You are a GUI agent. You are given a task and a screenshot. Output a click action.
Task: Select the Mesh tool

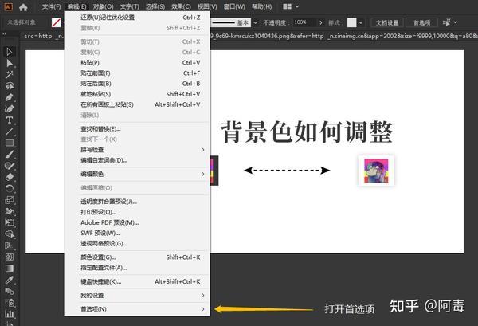click(10, 257)
